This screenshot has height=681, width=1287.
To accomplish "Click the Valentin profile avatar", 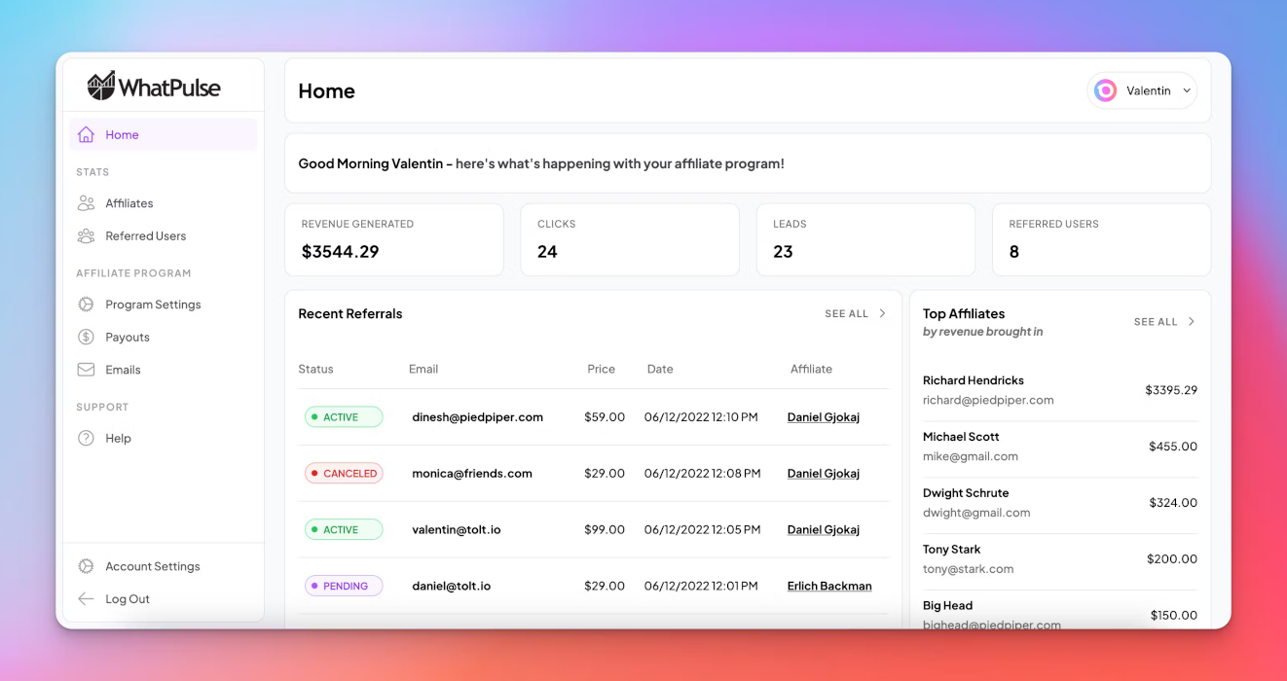I will (1105, 90).
